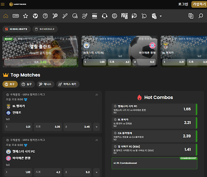Select the baseball bat icon
The height and width of the screenshot is (177, 207).
[x=65, y=16]
